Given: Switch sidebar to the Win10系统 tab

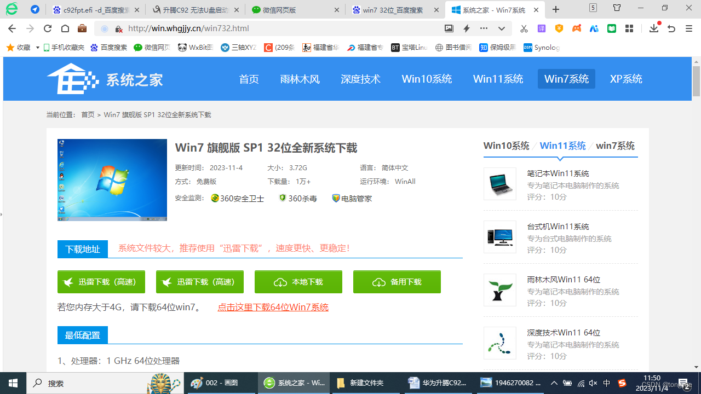Looking at the screenshot, I should click(506, 146).
